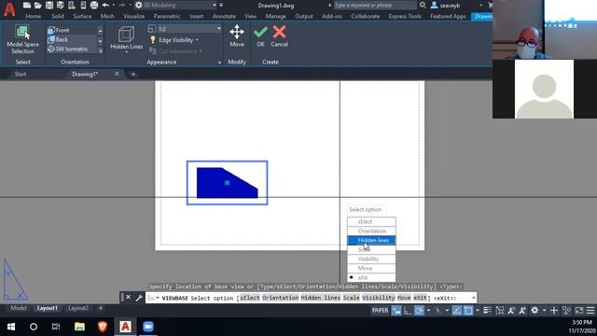Choose eXit from the option menu
Screen dimensions: 597x336
(371, 278)
